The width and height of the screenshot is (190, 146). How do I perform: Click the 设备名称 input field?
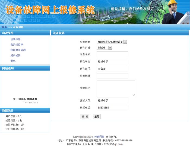click(112, 54)
